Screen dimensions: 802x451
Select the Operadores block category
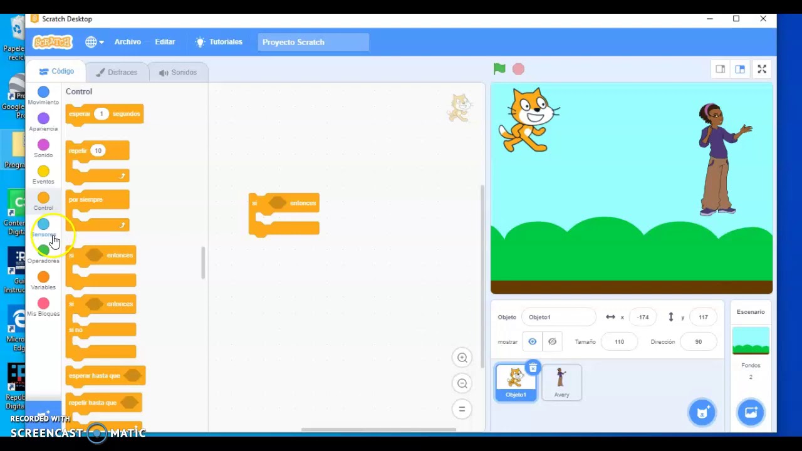point(43,254)
